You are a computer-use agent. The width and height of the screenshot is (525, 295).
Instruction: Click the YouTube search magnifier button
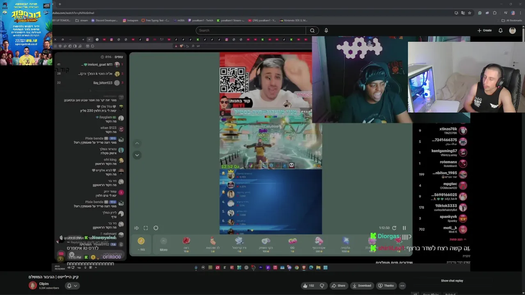312,30
